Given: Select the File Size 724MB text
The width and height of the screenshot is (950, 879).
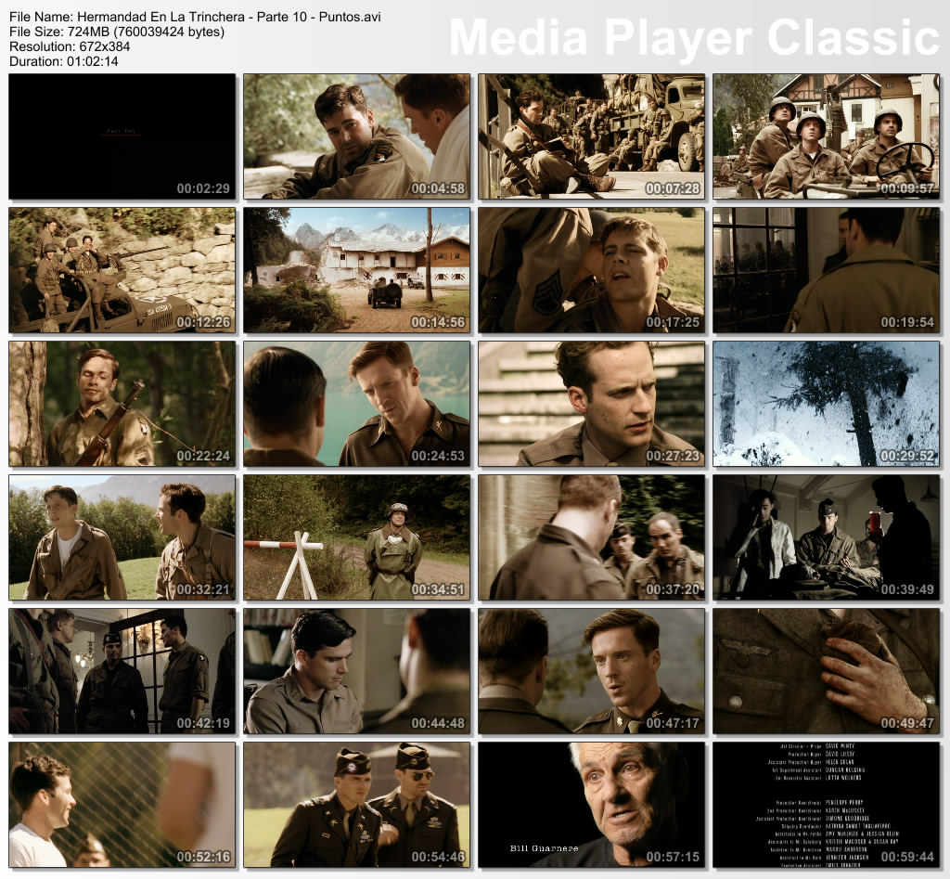Looking at the screenshot, I should 117,32.
